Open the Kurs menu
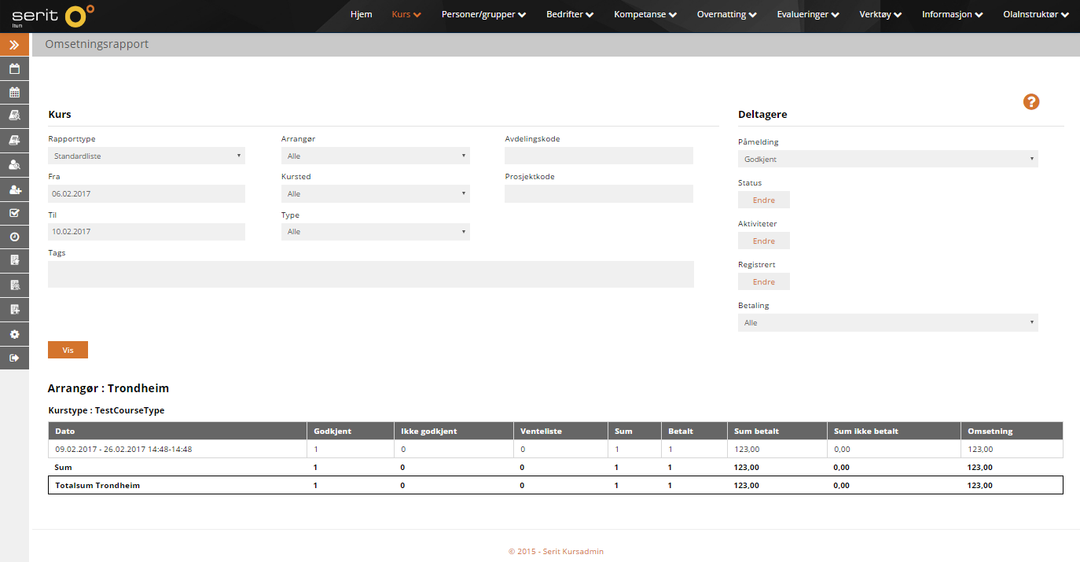This screenshot has height=562, width=1080. point(406,14)
